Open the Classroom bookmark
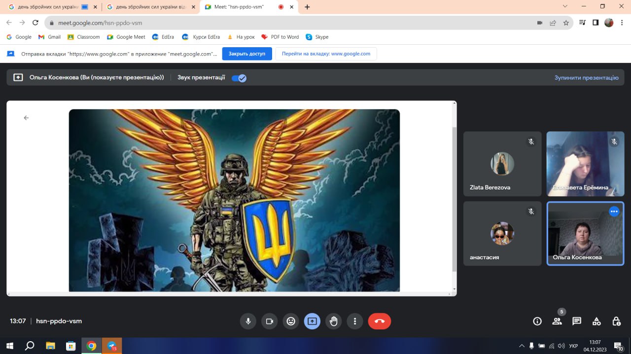The height and width of the screenshot is (354, 631). point(84,37)
